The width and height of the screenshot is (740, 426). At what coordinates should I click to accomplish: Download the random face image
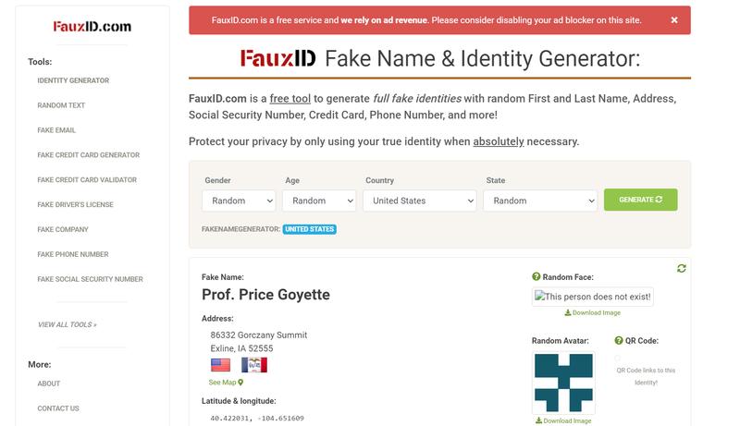point(593,312)
